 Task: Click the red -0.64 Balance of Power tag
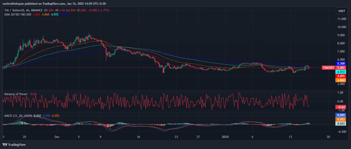click(341, 107)
